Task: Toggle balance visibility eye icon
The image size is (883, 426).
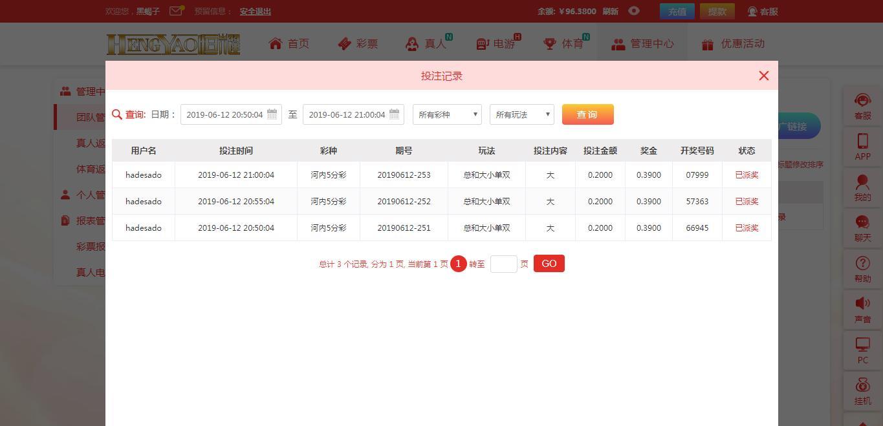Action: [634, 11]
